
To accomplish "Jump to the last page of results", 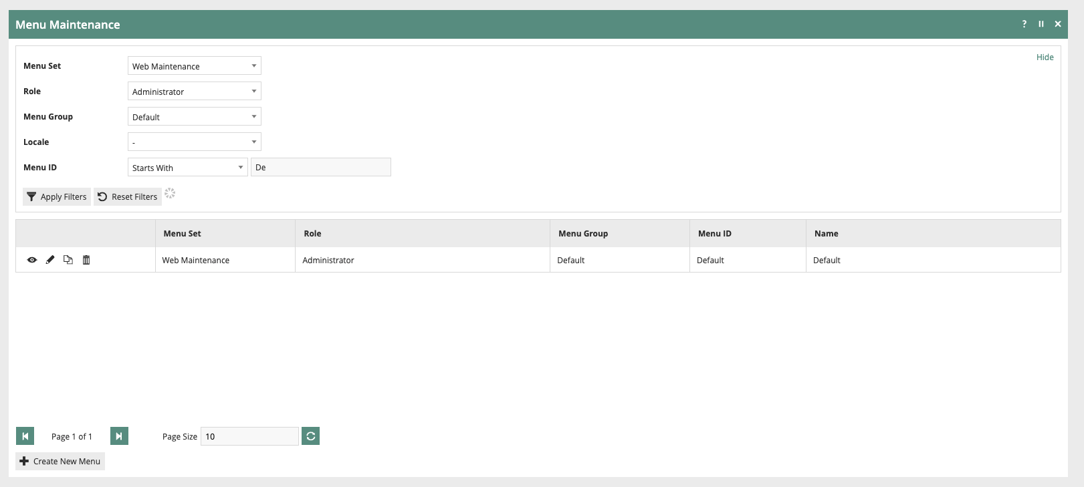I will pyautogui.click(x=119, y=436).
